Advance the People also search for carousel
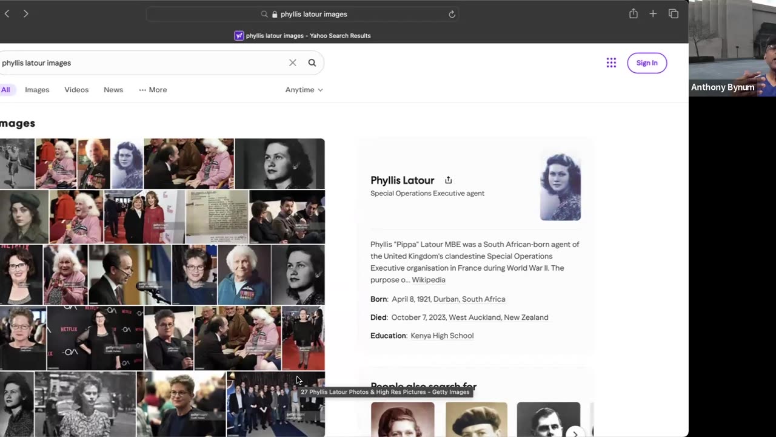This screenshot has width=776, height=437. [575, 433]
